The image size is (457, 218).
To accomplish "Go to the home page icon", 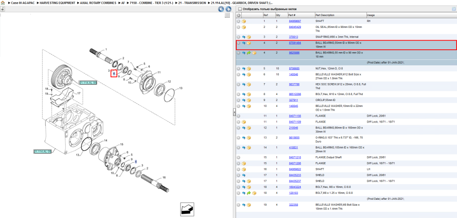I will [x=2, y=3].
